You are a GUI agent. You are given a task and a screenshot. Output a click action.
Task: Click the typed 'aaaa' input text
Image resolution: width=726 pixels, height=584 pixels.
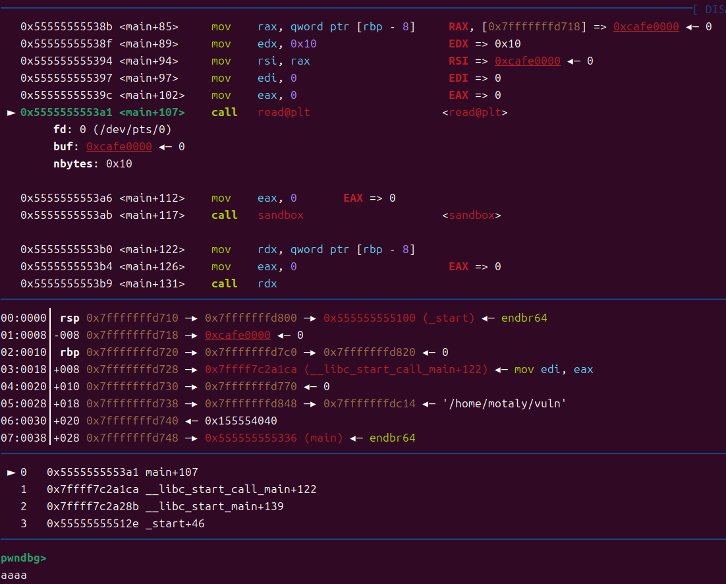coord(14,575)
